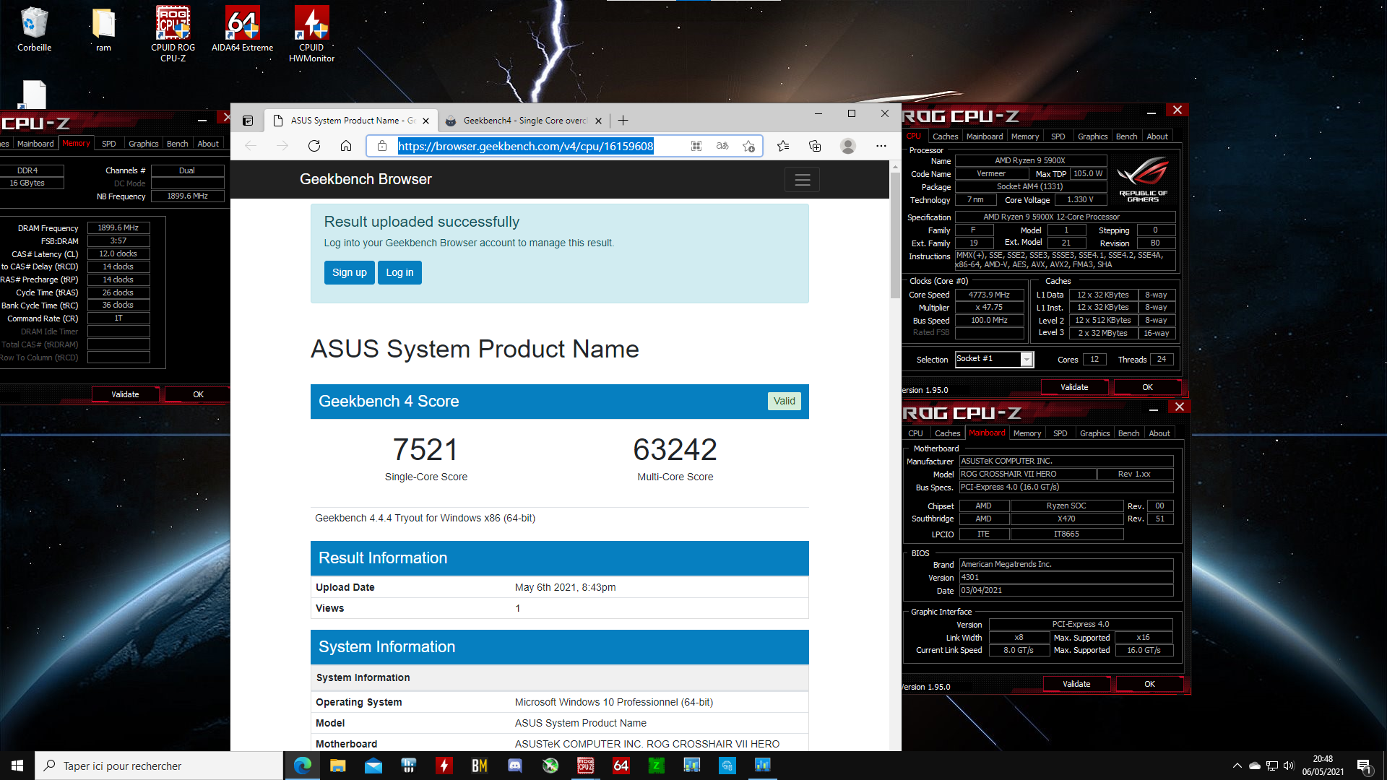1387x780 pixels.
Task: Close the ASUS System Product Name tab
Action: (425, 121)
